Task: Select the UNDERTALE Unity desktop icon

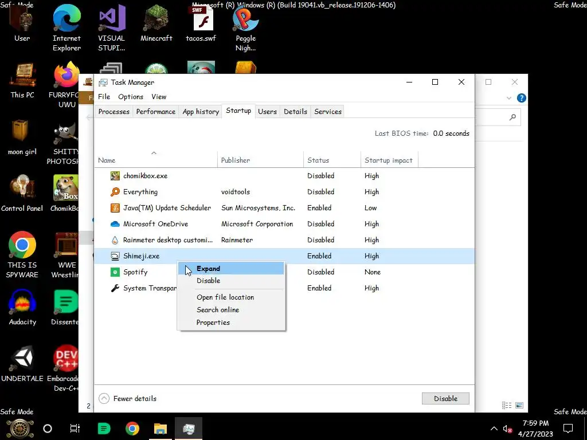Action: click(x=22, y=357)
